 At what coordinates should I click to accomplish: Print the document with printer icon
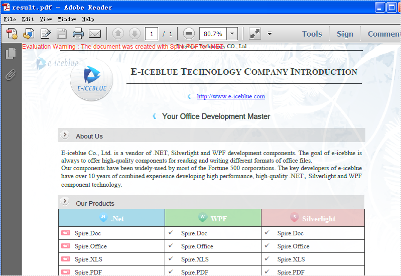click(78, 34)
